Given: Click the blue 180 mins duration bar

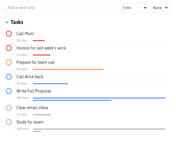Looking at the screenshot, I should coord(99,99).
